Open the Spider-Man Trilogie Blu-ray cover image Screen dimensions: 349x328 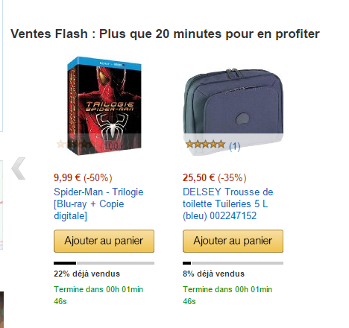pyautogui.click(x=104, y=106)
